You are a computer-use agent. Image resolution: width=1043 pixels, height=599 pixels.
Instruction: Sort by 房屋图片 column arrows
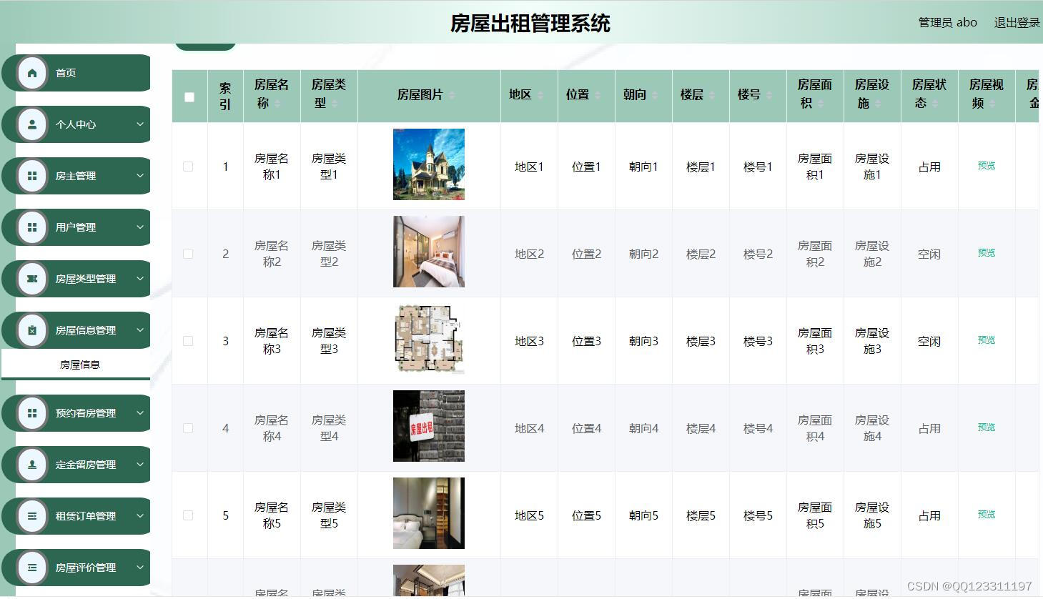coord(452,95)
